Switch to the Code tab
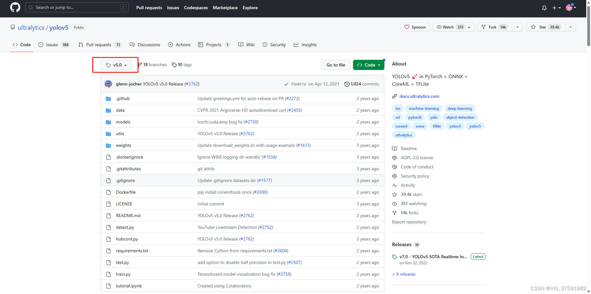591x294 pixels. point(22,45)
